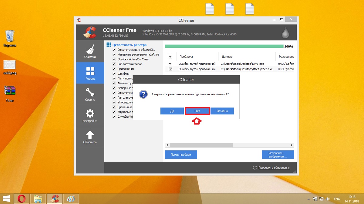The width and height of the screenshot is (364, 204).
Task: Switch to CCleaner taskbar icon
Action: 55,199
